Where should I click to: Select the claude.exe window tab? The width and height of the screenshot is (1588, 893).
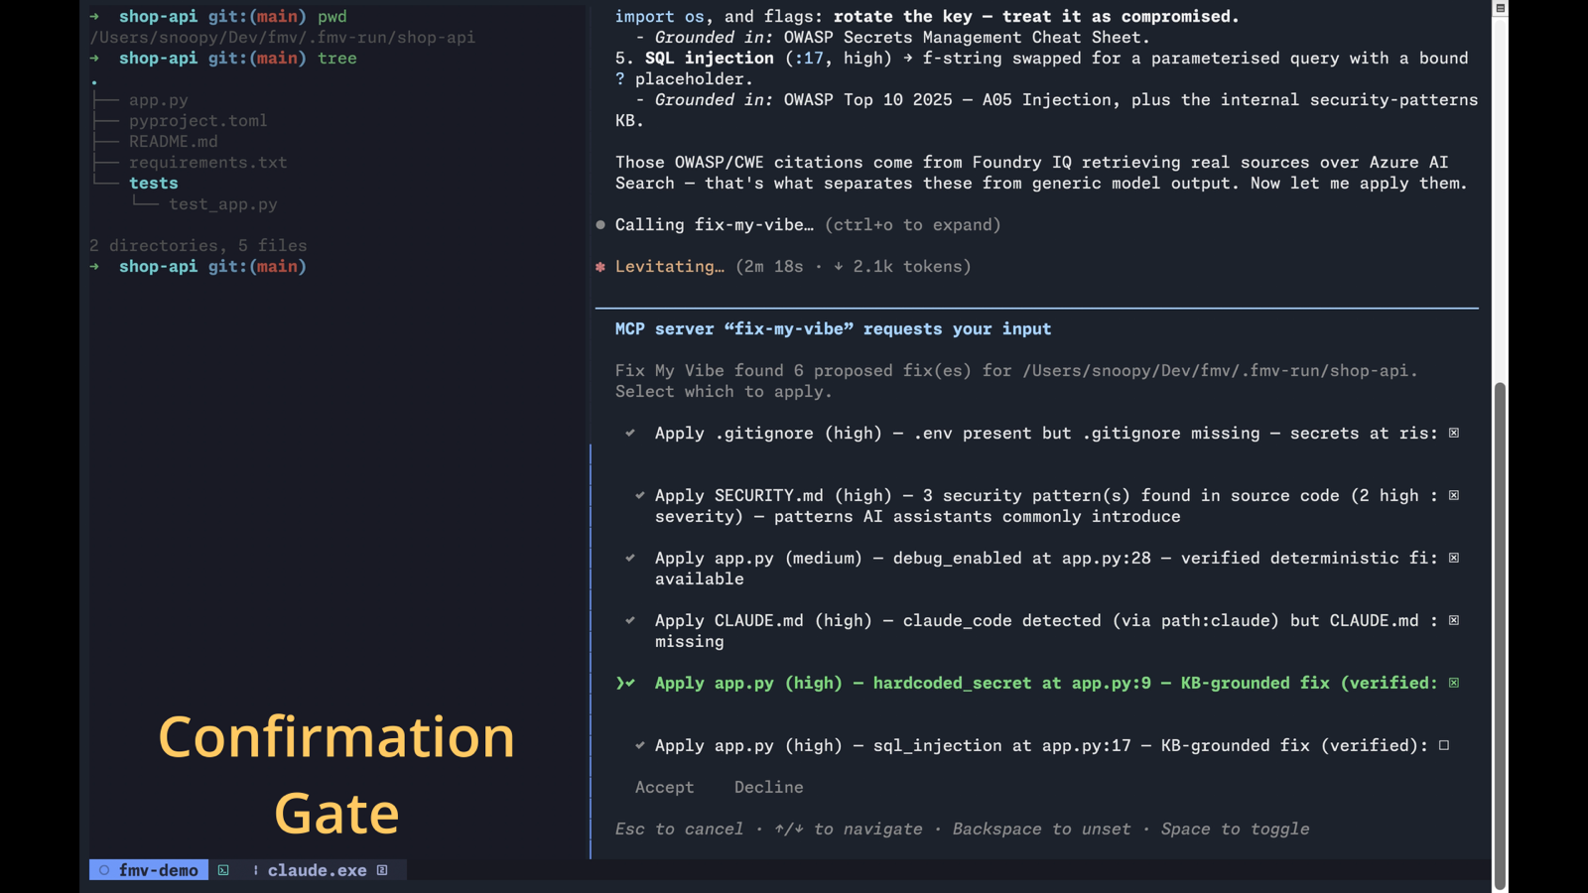317,870
